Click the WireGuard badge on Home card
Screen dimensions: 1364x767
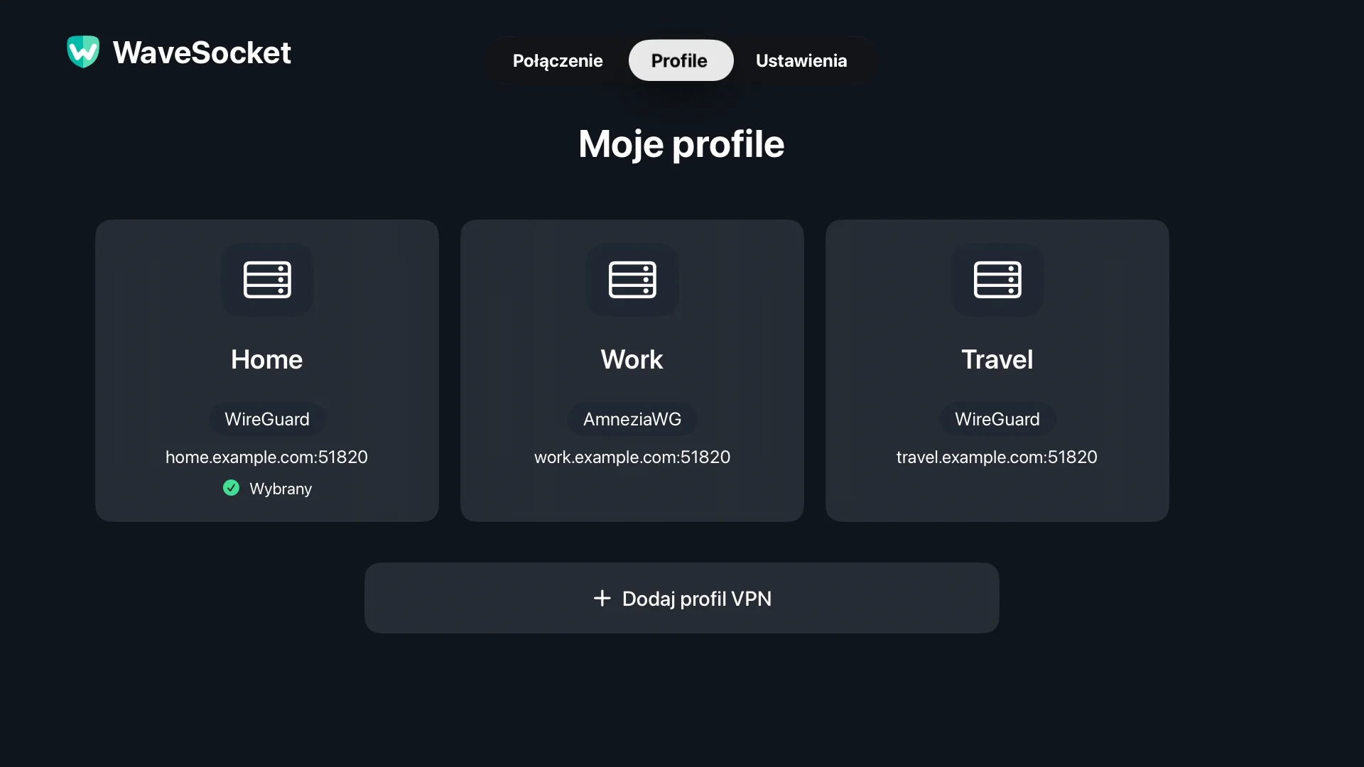pyautogui.click(x=267, y=419)
